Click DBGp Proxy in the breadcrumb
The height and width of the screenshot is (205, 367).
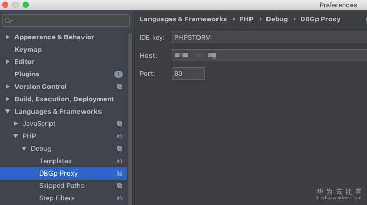click(320, 19)
